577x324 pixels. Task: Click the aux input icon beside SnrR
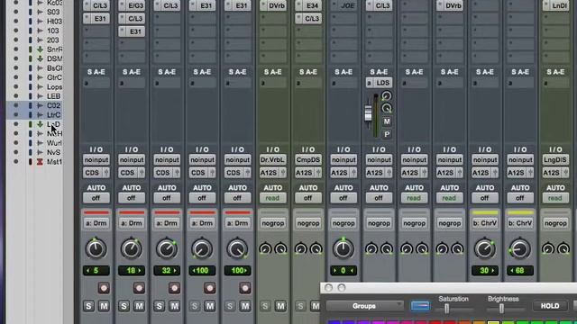40,49
